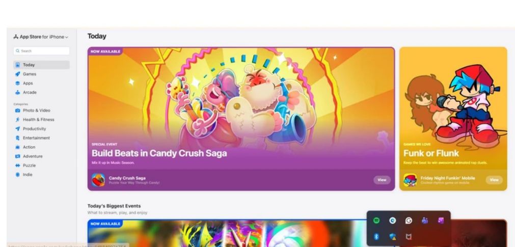Open Games via the rocket icon

[18, 74]
